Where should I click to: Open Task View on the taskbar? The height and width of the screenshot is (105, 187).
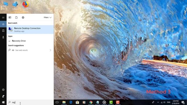[57, 102]
